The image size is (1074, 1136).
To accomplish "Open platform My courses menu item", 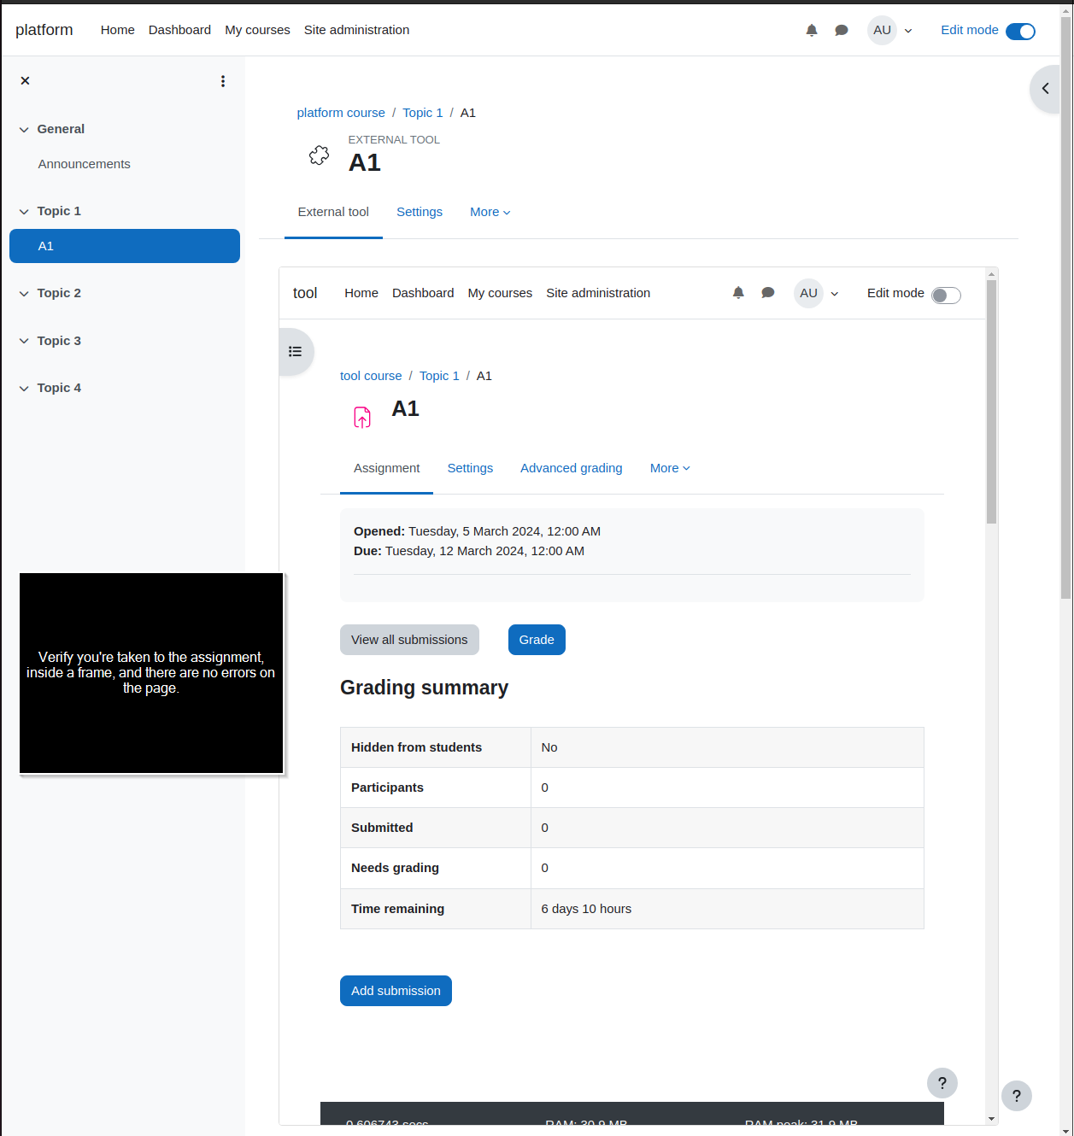I will coord(257,30).
